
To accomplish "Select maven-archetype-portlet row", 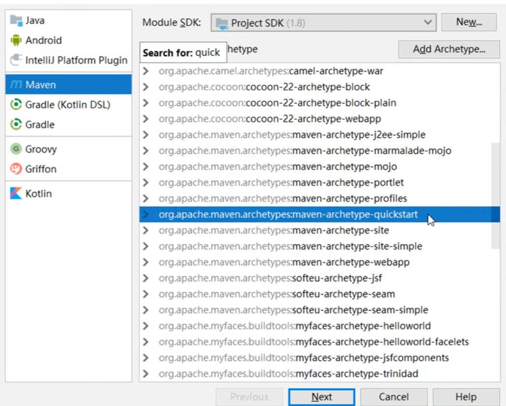I will [x=320, y=183].
